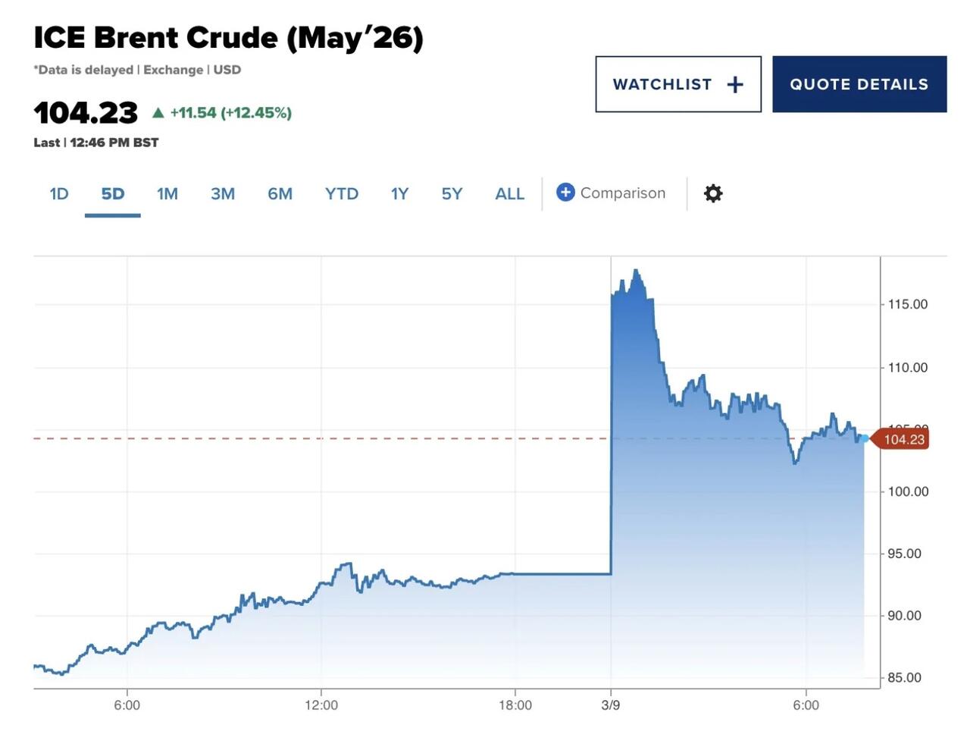
Task: Switch to the 5Y range tab
Action: 452,194
